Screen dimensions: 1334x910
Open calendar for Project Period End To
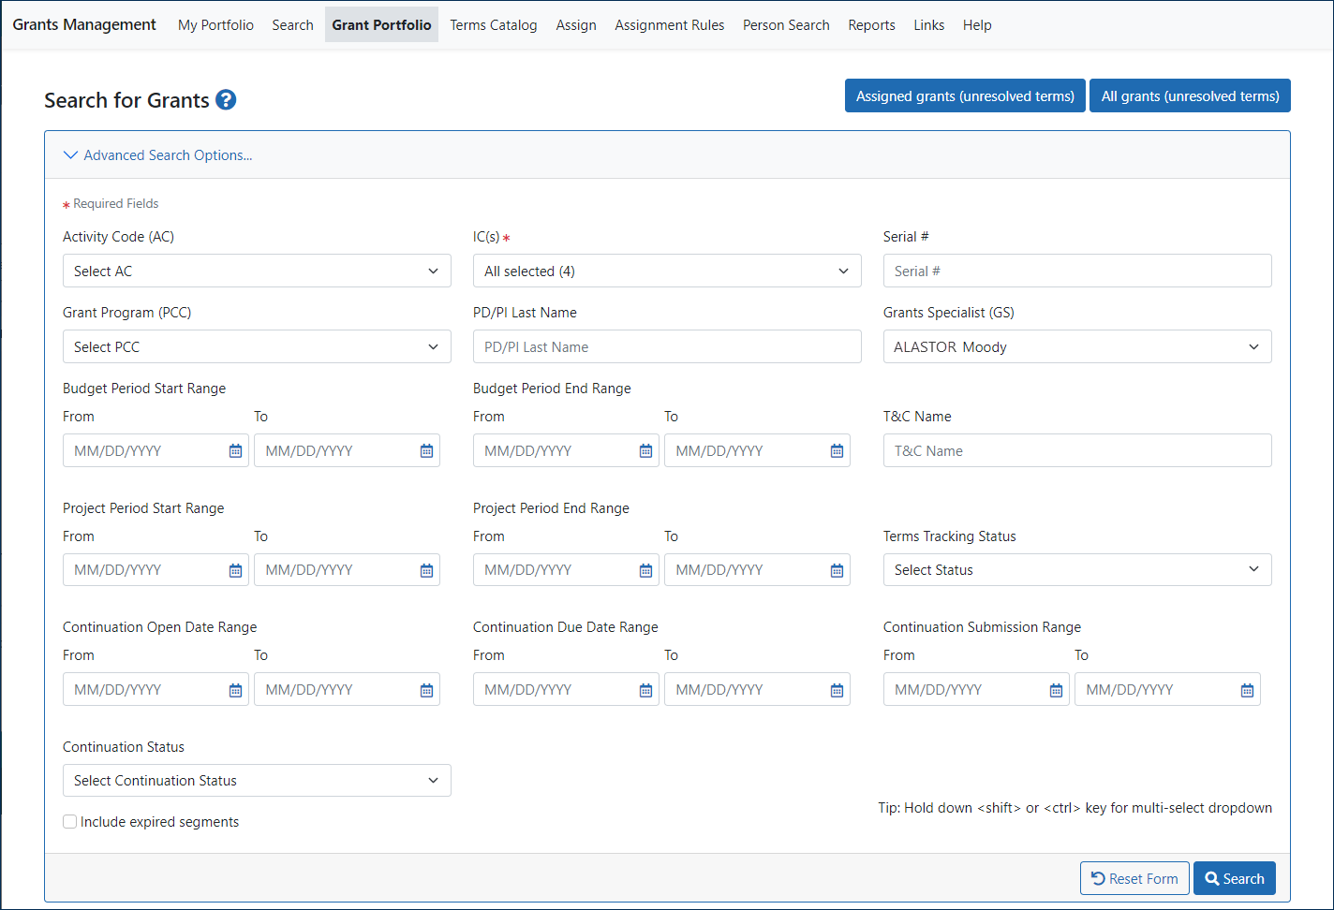coord(837,570)
